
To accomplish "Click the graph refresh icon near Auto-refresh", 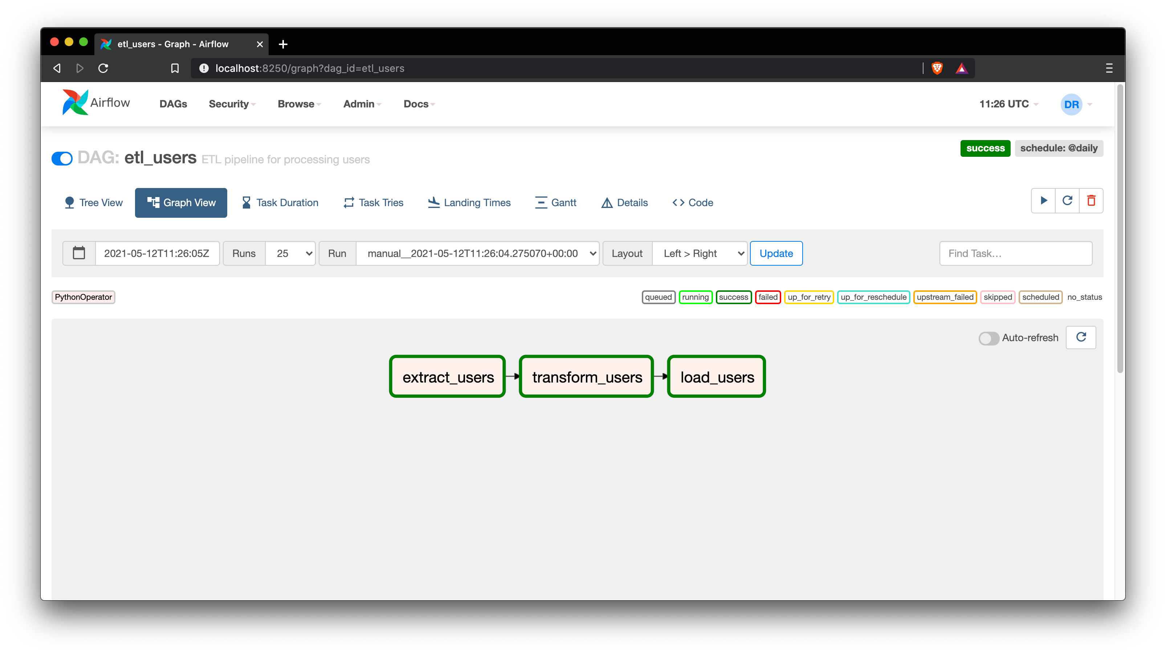I will pos(1081,337).
